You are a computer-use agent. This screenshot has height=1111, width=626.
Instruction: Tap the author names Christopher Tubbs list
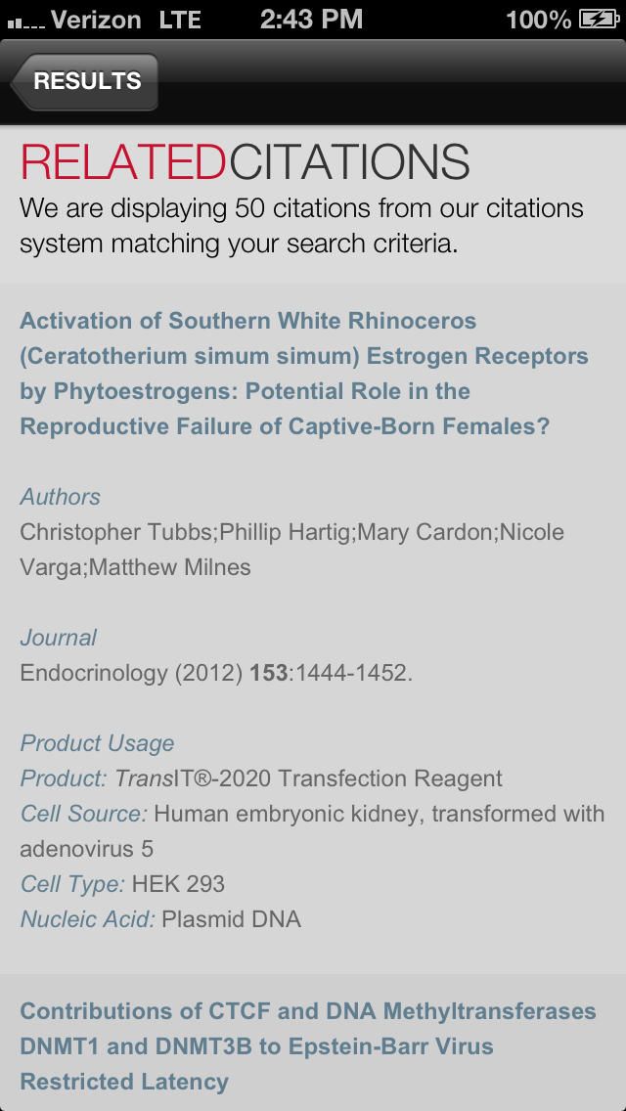click(x=291, y=550)
